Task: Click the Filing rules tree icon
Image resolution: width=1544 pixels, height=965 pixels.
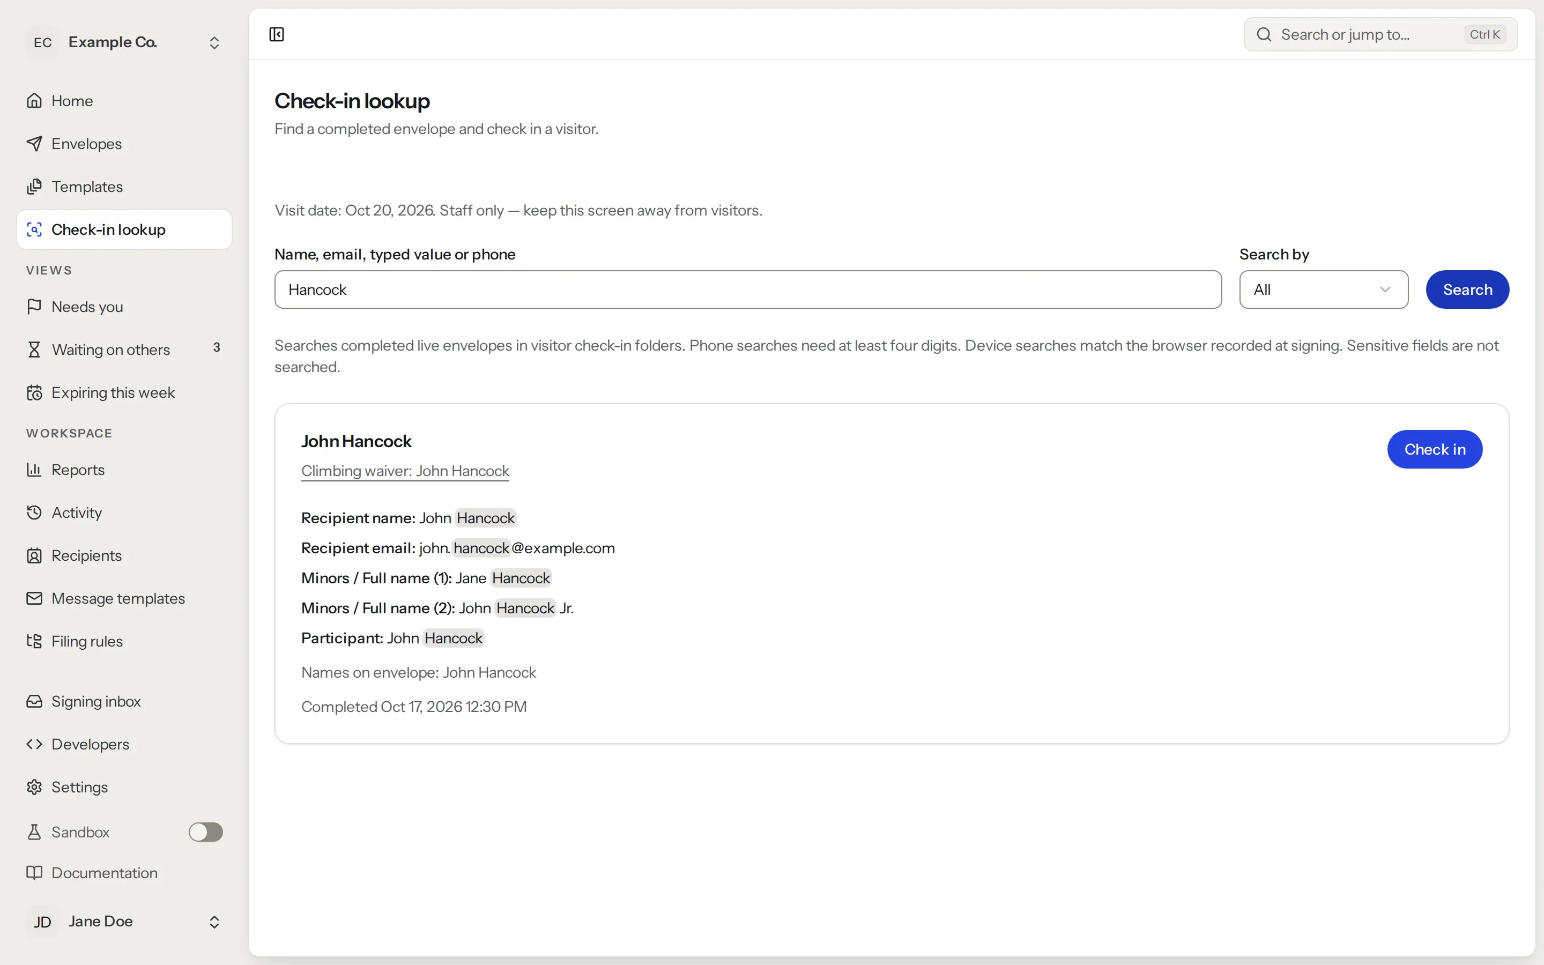Action: [34, 641]
